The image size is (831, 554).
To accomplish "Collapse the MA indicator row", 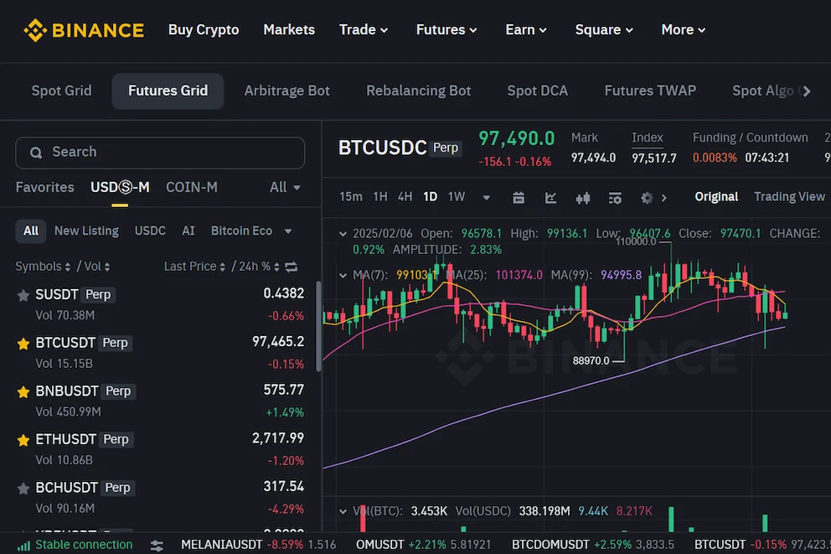I will click(x=343, y=275).
